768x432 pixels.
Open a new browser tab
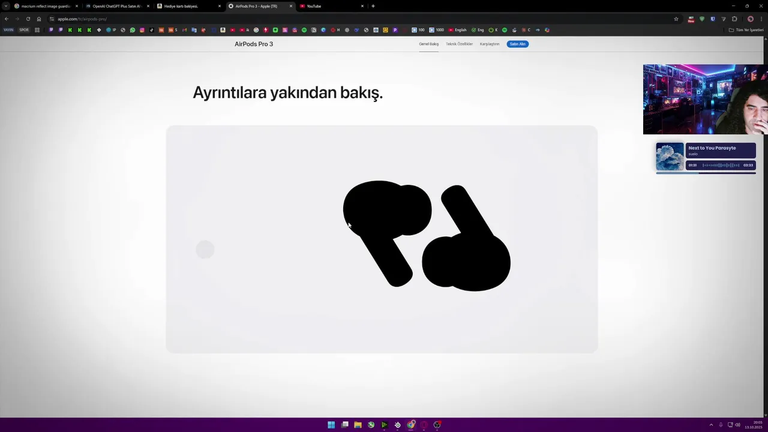tap(373, 6)
